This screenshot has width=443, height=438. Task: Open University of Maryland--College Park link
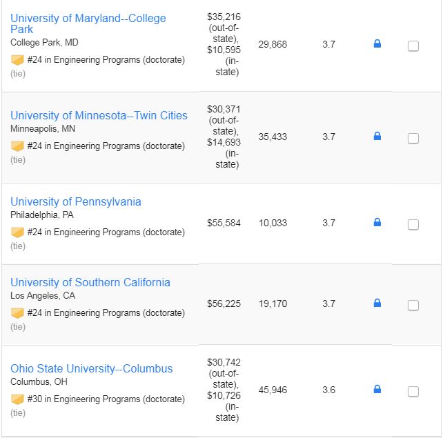(x=88, y=23)
